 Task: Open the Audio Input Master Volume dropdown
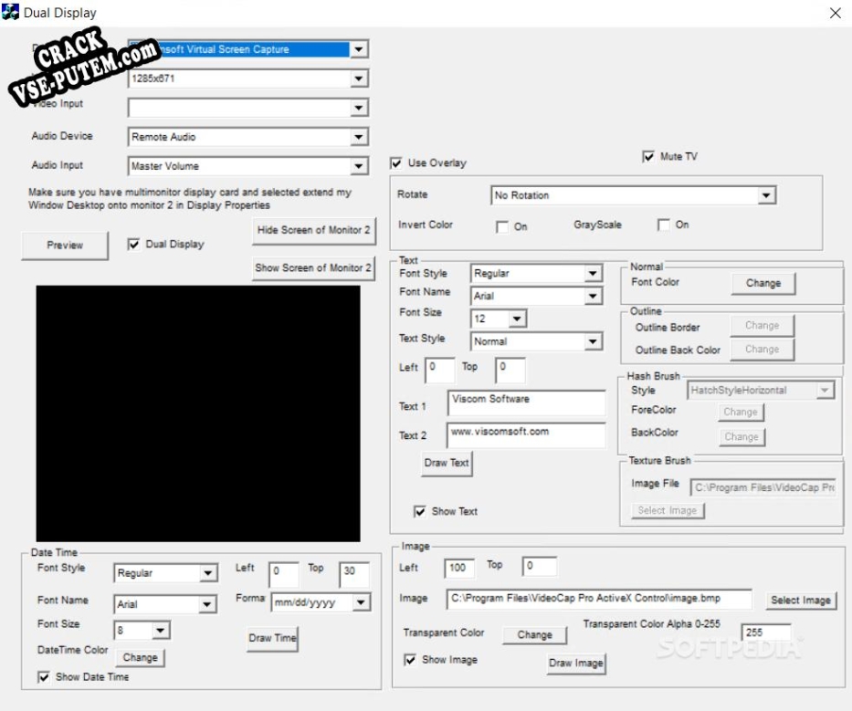(359, 166)
